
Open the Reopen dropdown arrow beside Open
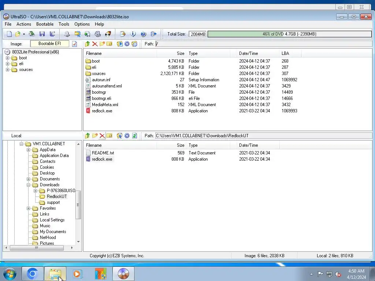[24, 34]
